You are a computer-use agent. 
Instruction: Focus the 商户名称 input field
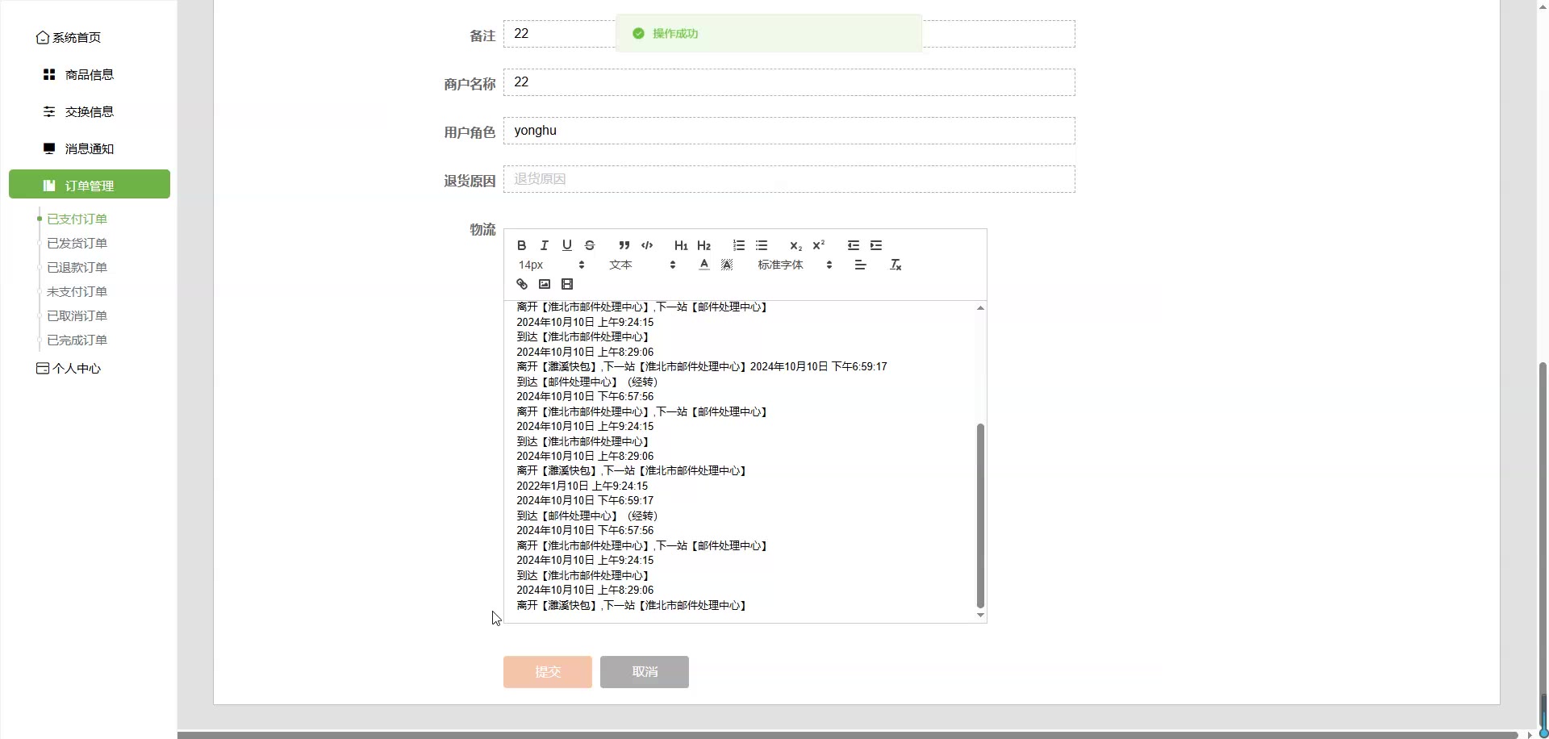[789, 82]
